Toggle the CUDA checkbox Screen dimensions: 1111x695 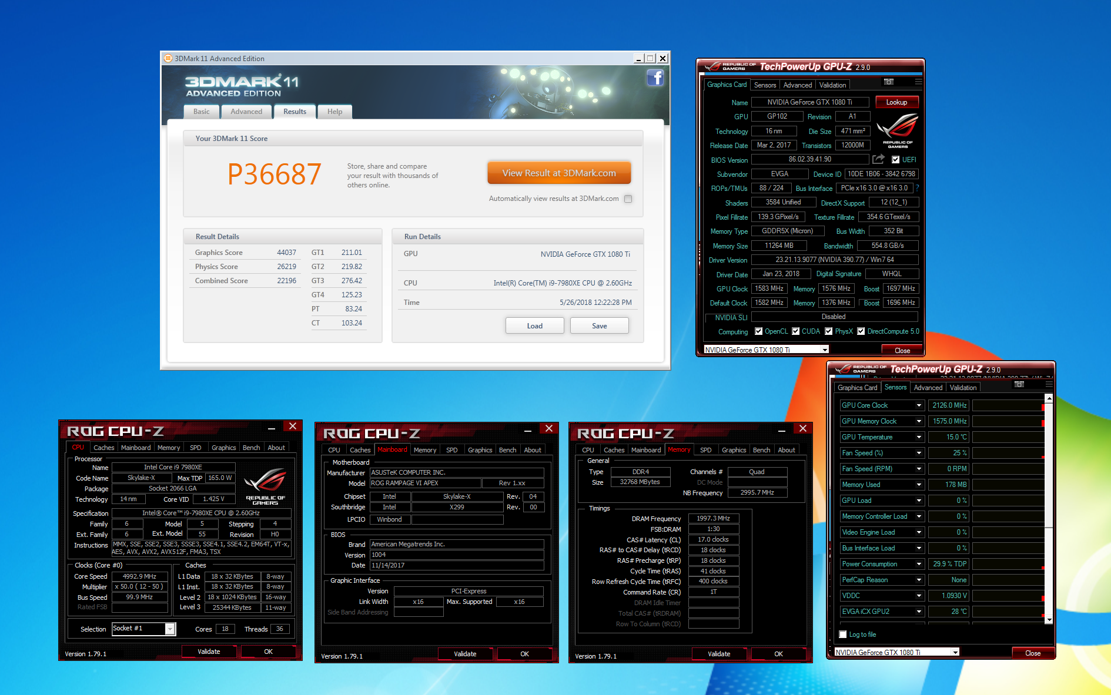point(795,331)
